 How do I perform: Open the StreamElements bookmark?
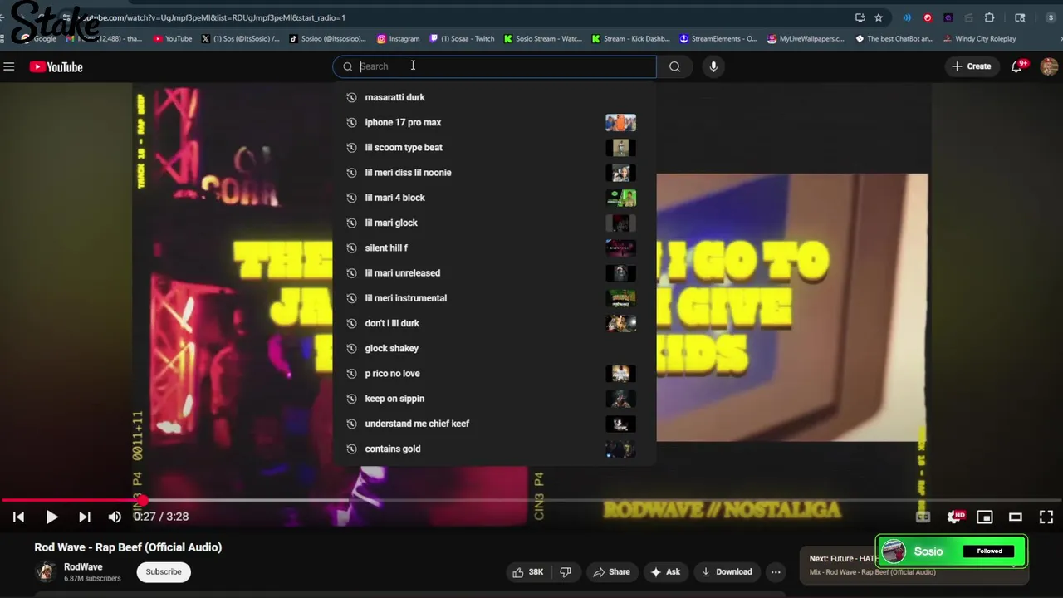pos(719,39)
